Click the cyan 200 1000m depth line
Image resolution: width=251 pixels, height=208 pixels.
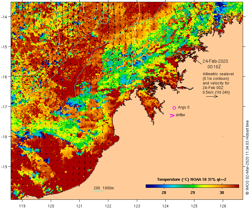pos(99,191)
